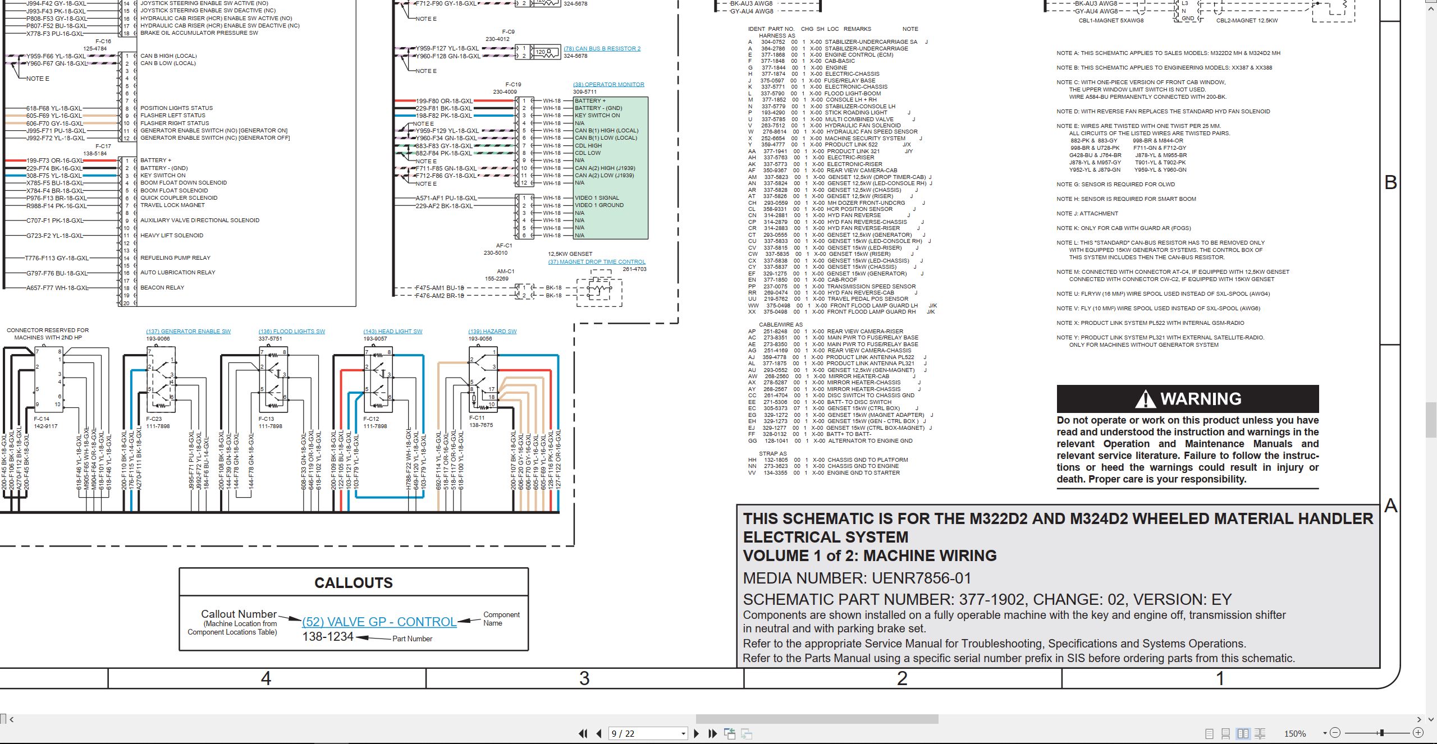Viewport: 1437px width, 744px height.
Task: Switch to continuous page layout
Action: pyautogui.click(x=1226, y=733)
